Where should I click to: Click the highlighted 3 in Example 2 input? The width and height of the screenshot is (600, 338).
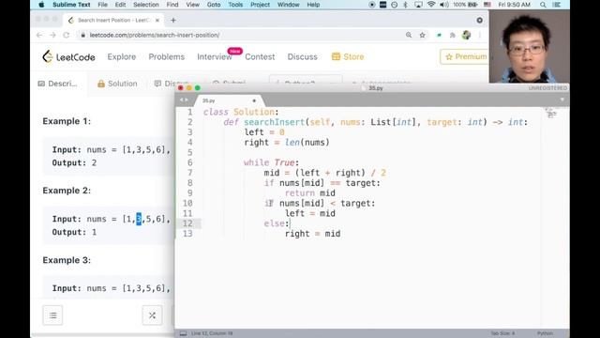[x=139, y=219]
